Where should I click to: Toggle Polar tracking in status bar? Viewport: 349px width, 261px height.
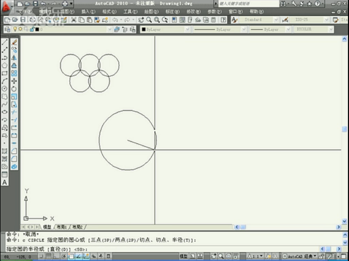click(63, 256)
